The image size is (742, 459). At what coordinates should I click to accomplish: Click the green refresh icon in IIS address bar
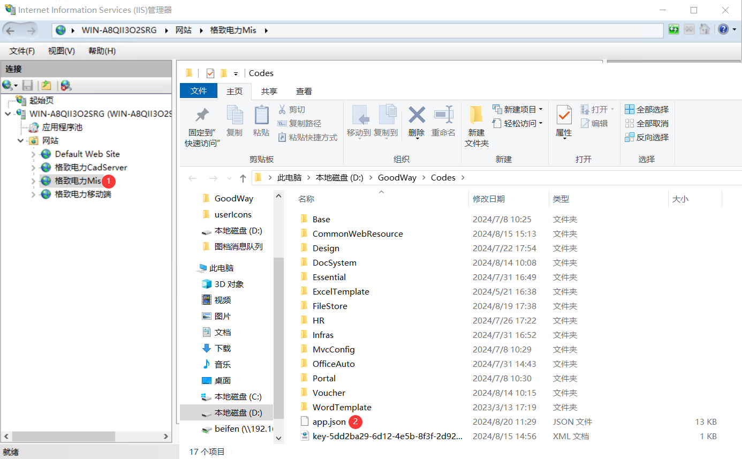(674, 30)
